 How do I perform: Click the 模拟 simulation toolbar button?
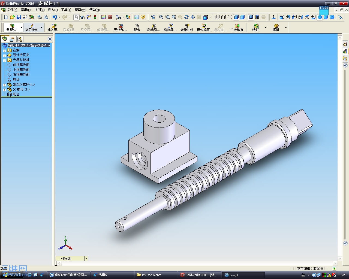(x=276, y=28)
